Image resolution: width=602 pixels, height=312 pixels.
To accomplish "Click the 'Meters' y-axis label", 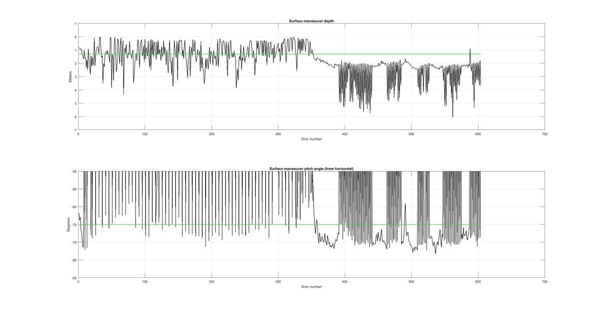I will (70, 77).
